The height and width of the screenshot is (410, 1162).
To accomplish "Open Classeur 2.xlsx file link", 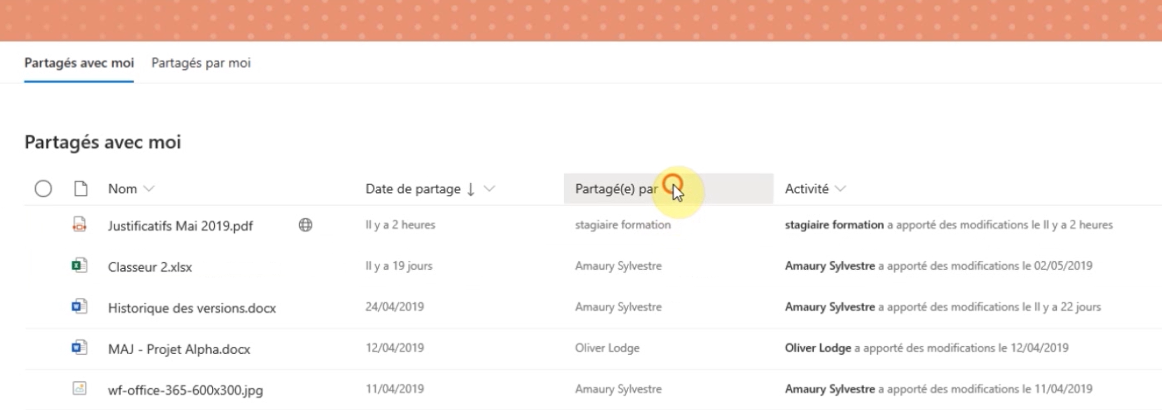I will click(150, 267).
